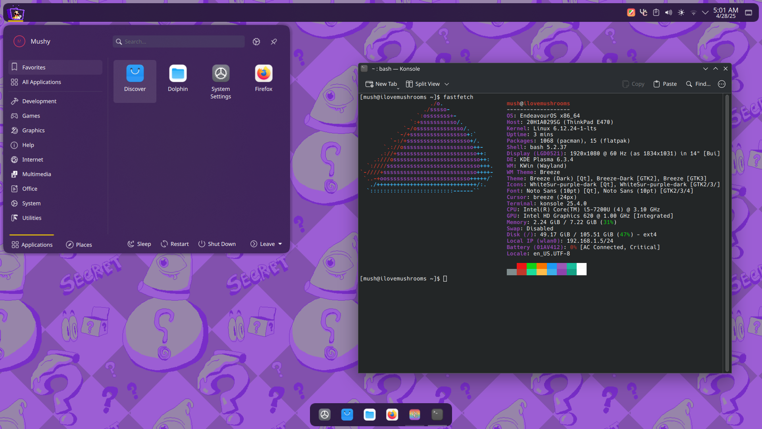Open the Utilities category
This screenshot has width=762, height=429.
pyautogui.click(x=55, y=218)
